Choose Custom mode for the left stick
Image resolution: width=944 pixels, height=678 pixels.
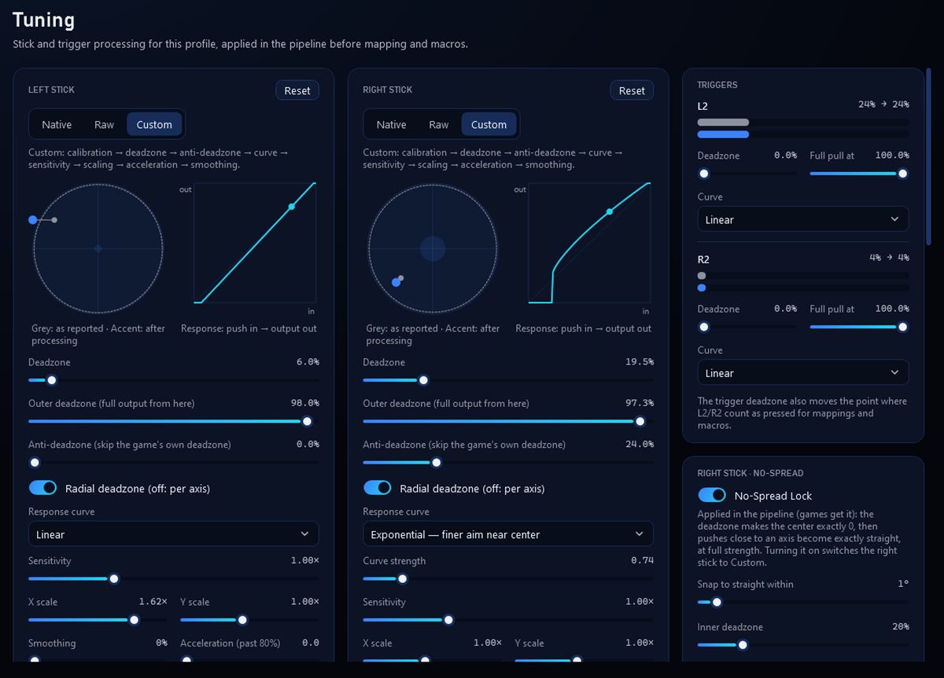click(154, 124)
